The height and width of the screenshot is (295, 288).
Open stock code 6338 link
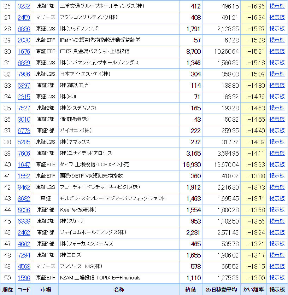(24, 221)
